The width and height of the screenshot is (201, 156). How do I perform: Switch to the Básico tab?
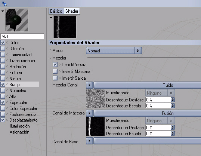click(56, 11)
